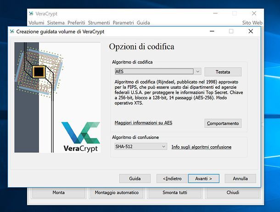
Task: Click the Chiudi button in main window
Action: pyautogui.click(x=233, y=193)
